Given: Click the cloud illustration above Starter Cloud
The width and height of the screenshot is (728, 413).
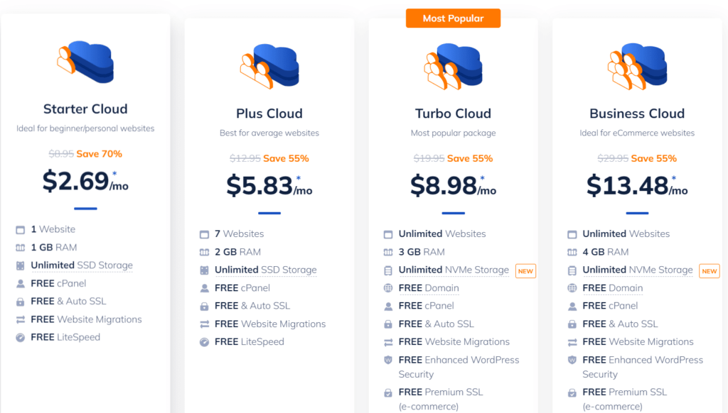Looking at the screenshot, I should click(85, 64).
